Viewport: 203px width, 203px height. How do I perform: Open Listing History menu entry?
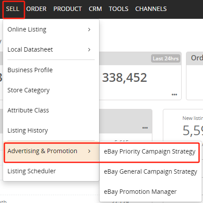[x=51, y=130]
